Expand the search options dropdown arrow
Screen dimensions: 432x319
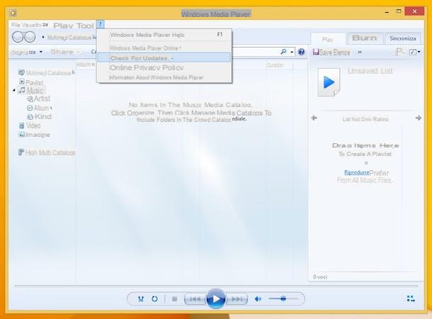point(292,52)
